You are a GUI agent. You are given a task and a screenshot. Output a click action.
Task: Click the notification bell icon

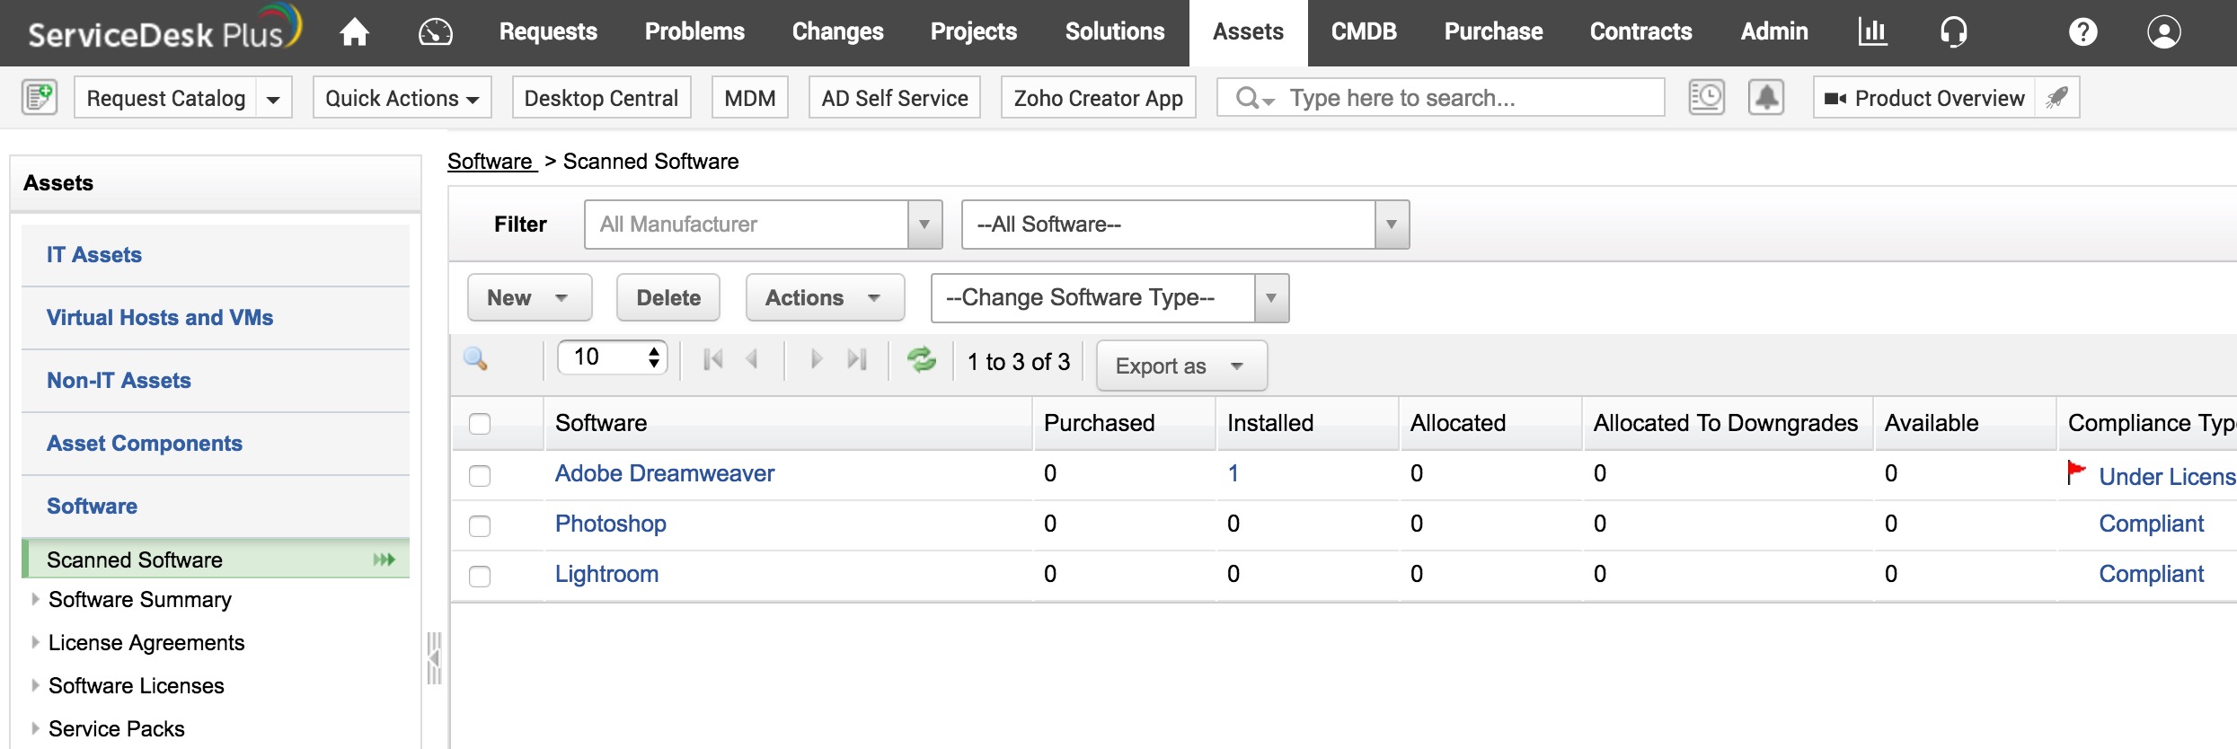coord(1765,97)
